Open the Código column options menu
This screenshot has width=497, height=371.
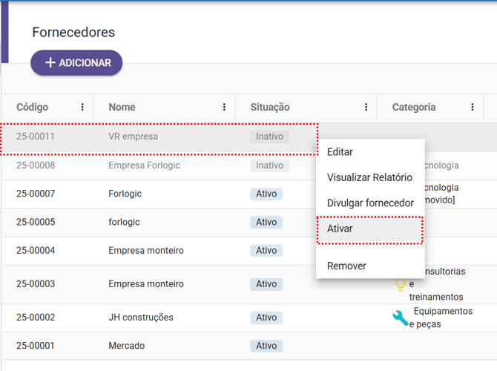pos(82,108)
